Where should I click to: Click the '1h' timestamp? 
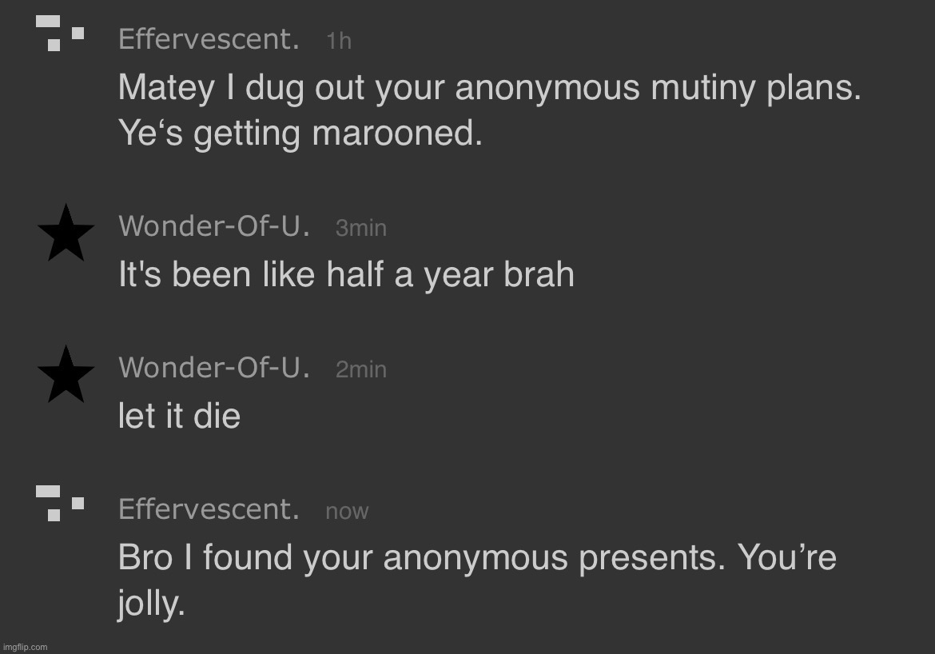[339, 41]
